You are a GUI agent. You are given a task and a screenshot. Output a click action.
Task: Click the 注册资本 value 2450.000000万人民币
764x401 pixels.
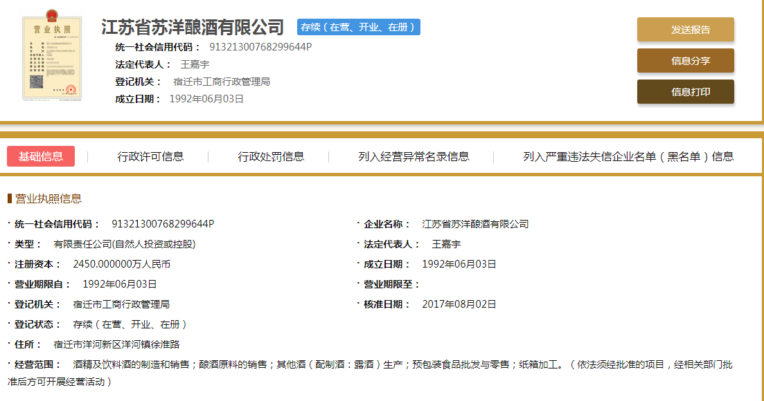[x=121, y=264]
